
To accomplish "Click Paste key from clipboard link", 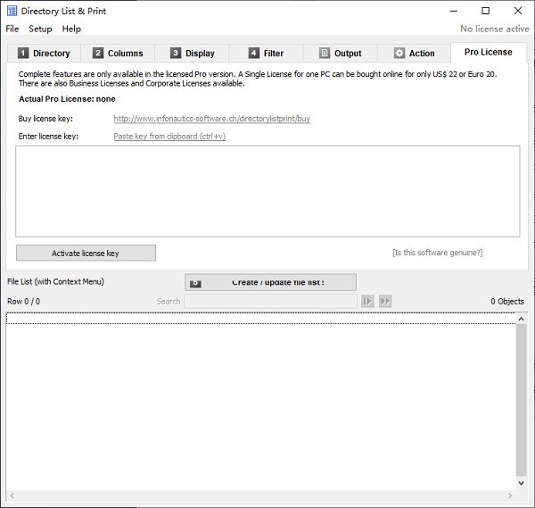I will coord(169,137).
